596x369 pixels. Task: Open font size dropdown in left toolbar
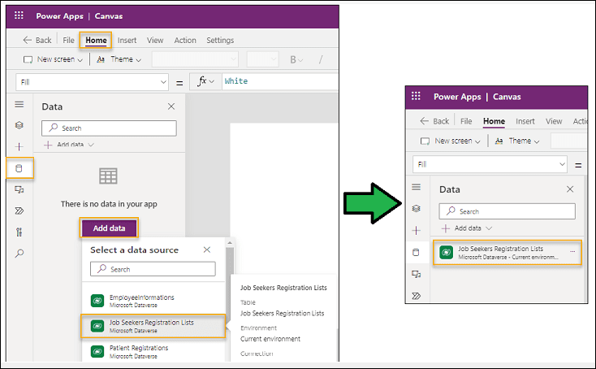(262, 59)
